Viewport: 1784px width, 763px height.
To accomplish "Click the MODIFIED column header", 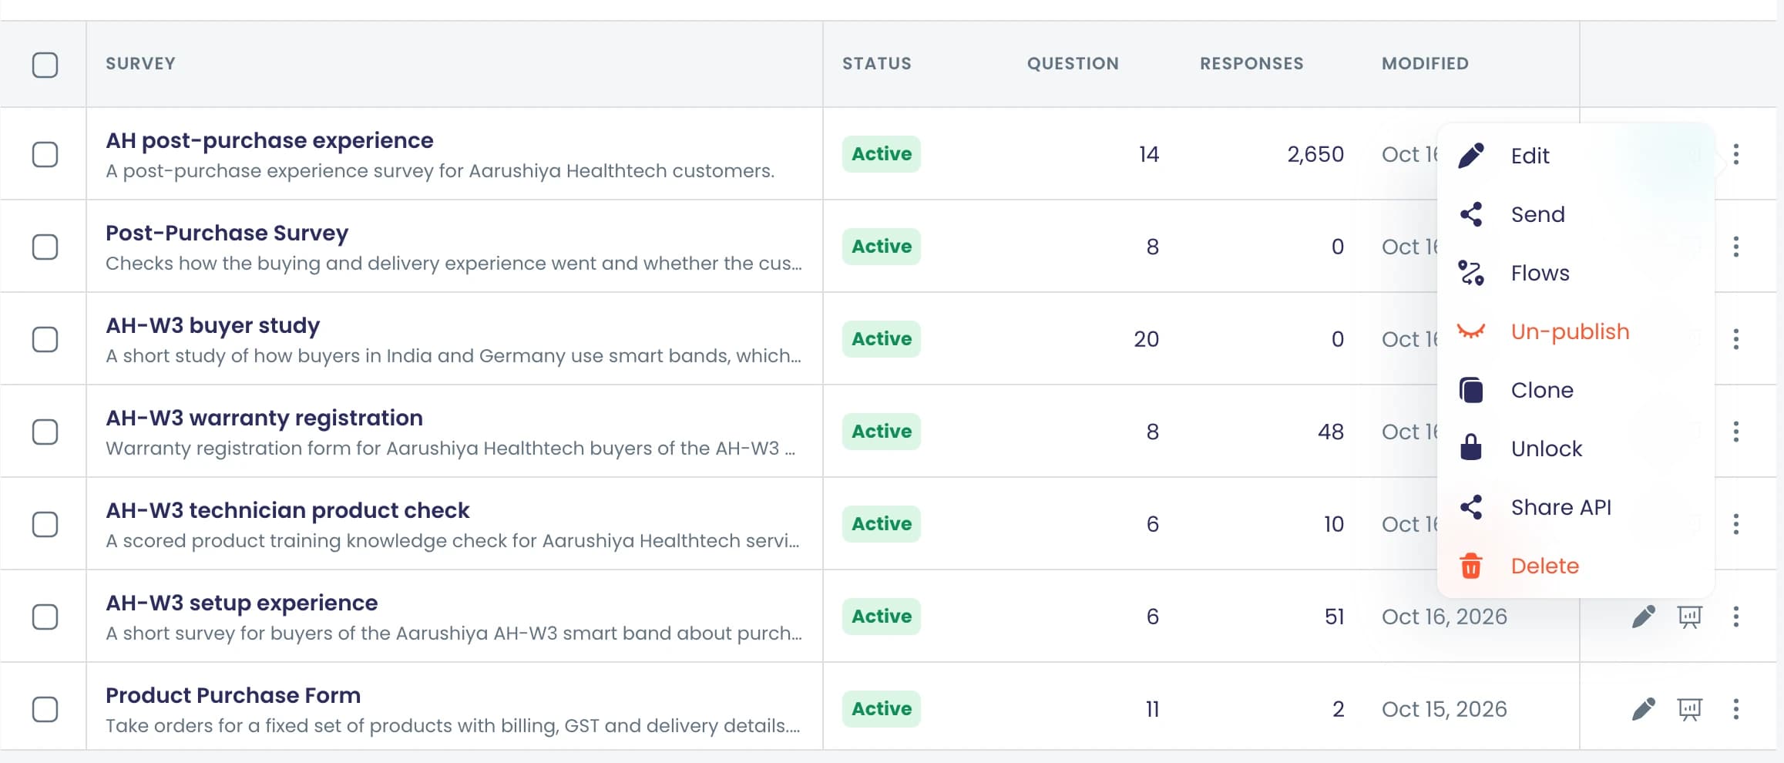I will 1425,64.
